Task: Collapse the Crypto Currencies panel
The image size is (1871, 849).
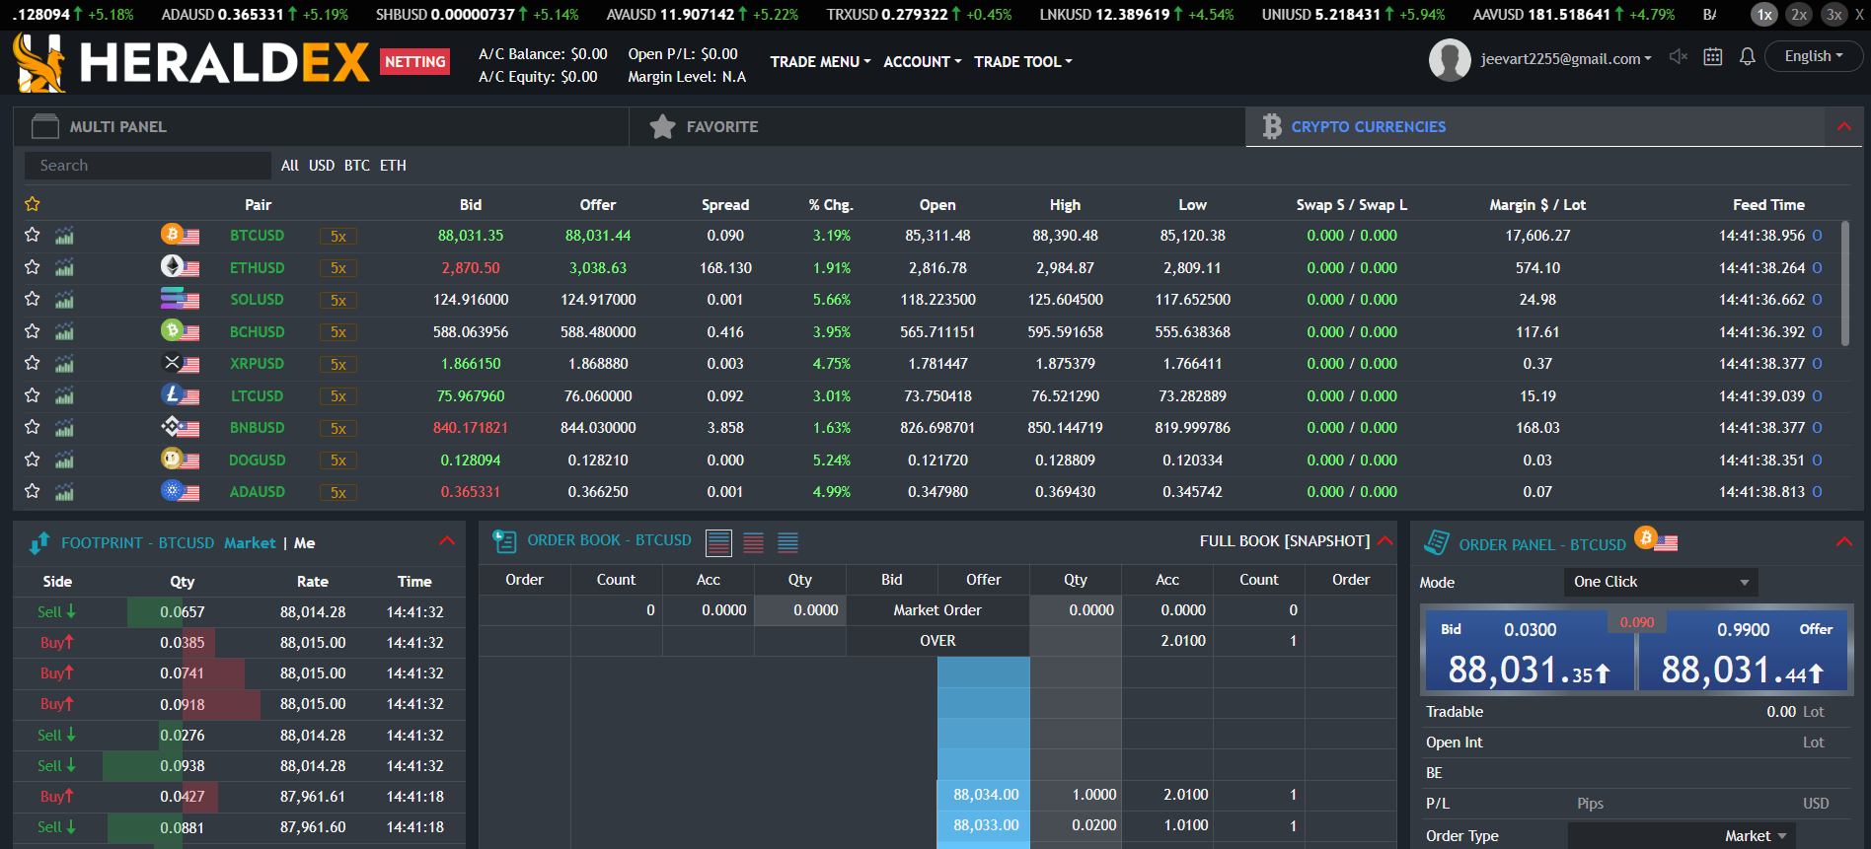Action: [x=1843, y=127]
